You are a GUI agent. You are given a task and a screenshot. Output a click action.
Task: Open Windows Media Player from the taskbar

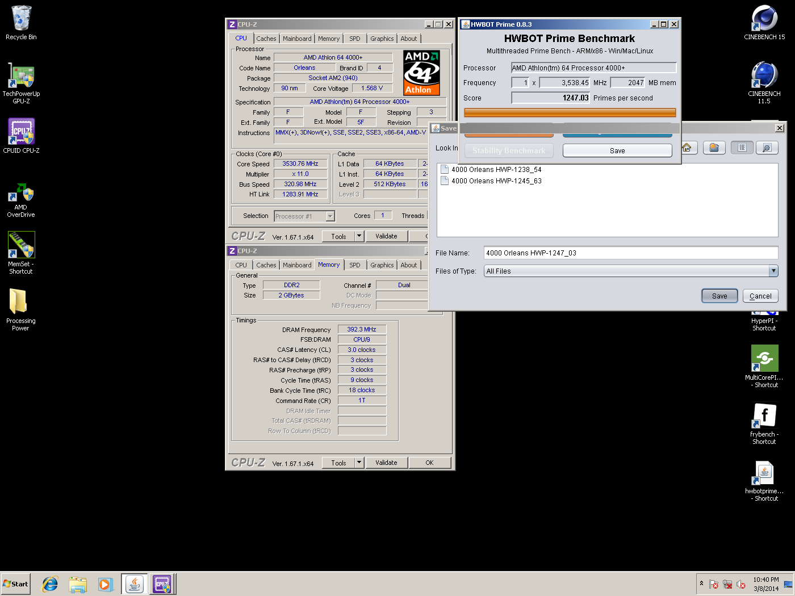coord(105,584)
